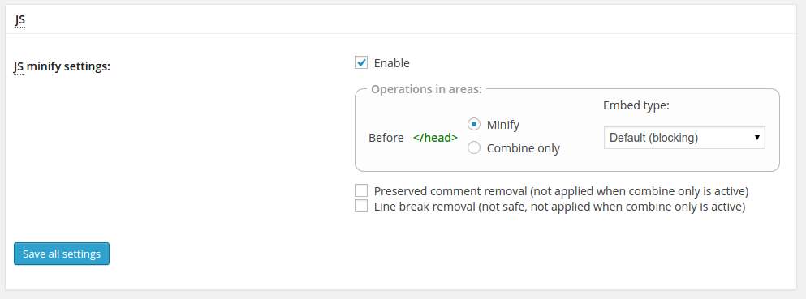Select the Minify radio button
This screenshot has width=806, height=299.
tap(474, 124)
